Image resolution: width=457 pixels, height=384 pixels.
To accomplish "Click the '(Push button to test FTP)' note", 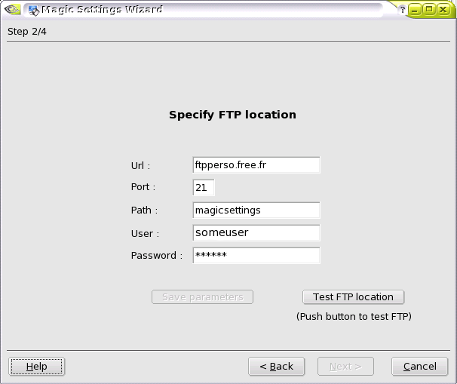I will click(x=354, y=317).
